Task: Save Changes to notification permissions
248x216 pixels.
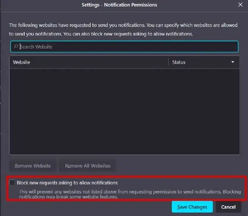Action: click(x=192, y=207)
